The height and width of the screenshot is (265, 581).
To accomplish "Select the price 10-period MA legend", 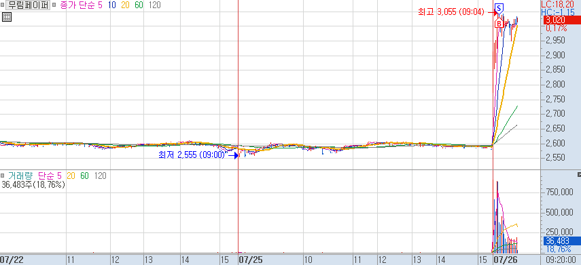I will (112, 5).
